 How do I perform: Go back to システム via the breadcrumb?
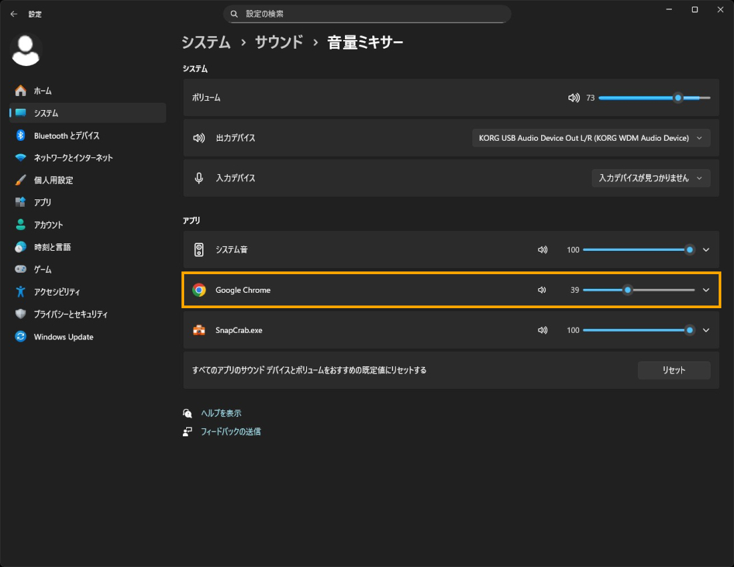click(x=206, y=43)
